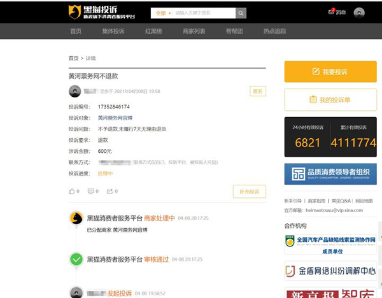Viewport: 382px width, 298px height.
Task: Click the 我要投诉 orange button
Action: tap(330, 72)
